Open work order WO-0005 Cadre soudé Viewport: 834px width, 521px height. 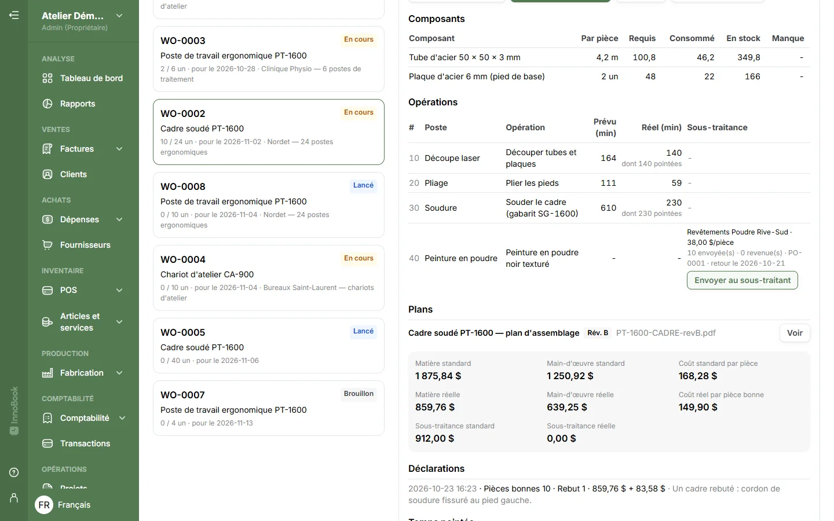pos(269,346)
